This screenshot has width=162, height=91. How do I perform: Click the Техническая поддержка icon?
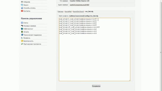click(22, 35)
